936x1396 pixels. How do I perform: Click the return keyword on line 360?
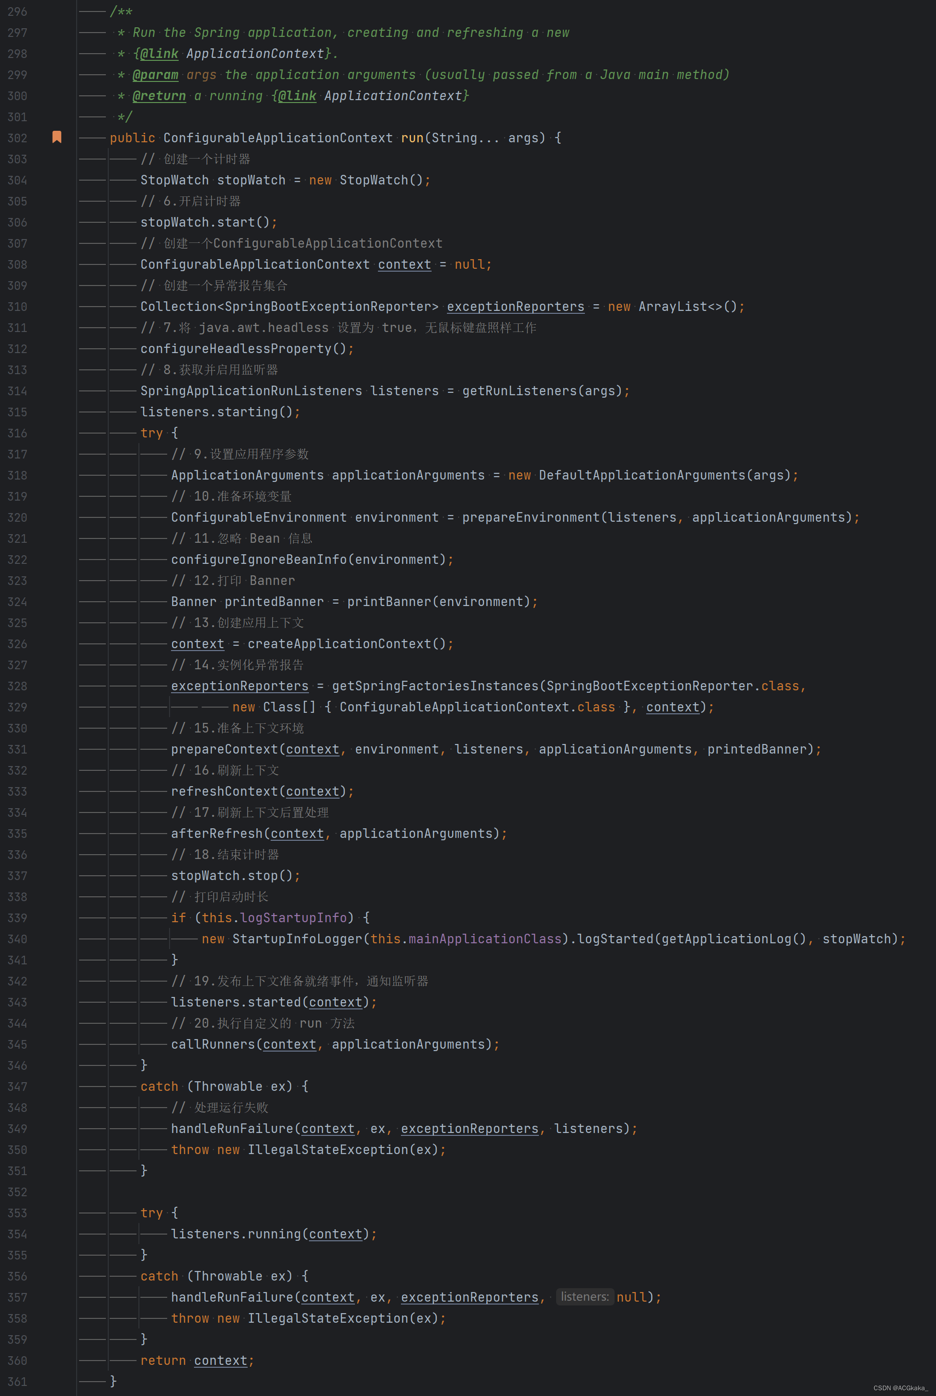click(x=163, y=1360)
